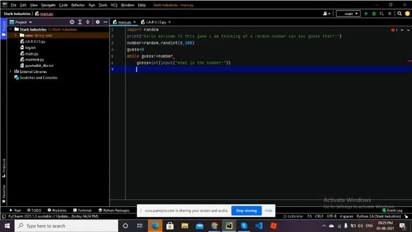Click collapse all icon in Project panel
Image resolution: width=412 pixels, height=232 pixels.
(88, 22)
